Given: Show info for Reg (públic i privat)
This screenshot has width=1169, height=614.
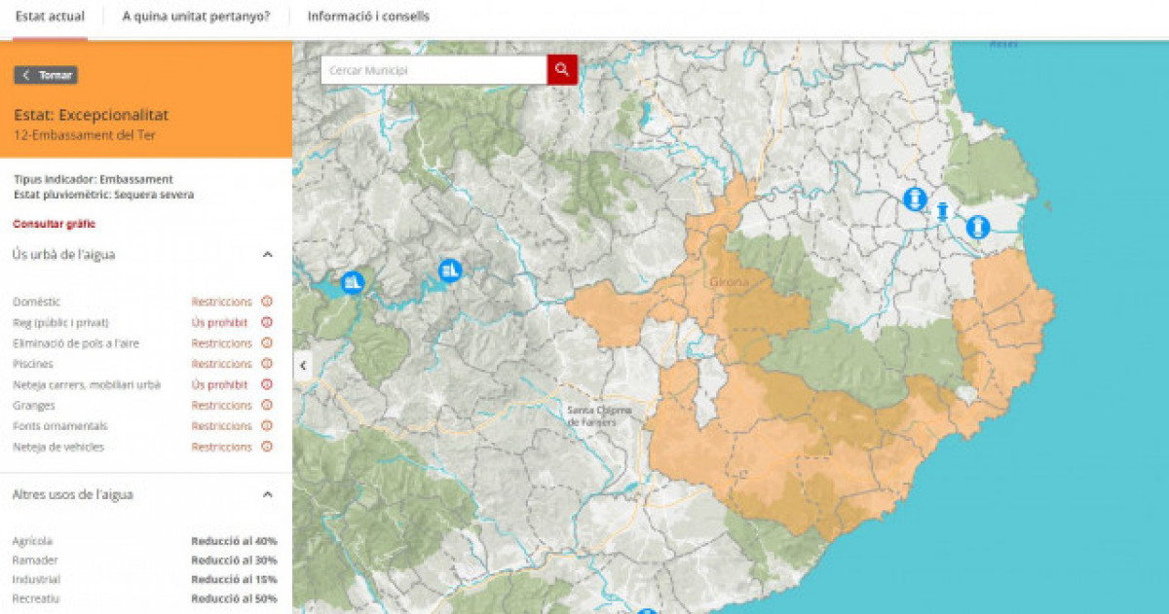Looking at the screenshot, I should 267,322.
